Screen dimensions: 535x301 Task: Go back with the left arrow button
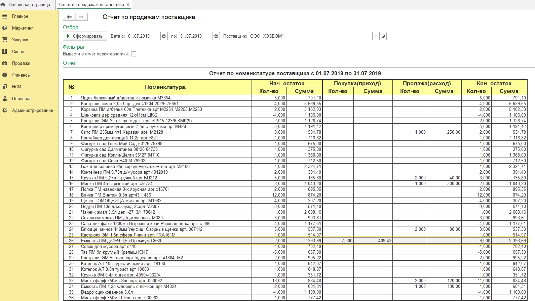(69, 17)
